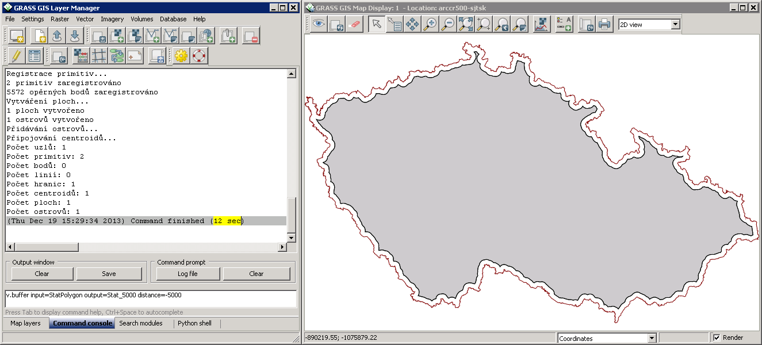Add a layer group
Viewport: 762px width, 345px height.
pyautogui.click(x=188, y=36)
